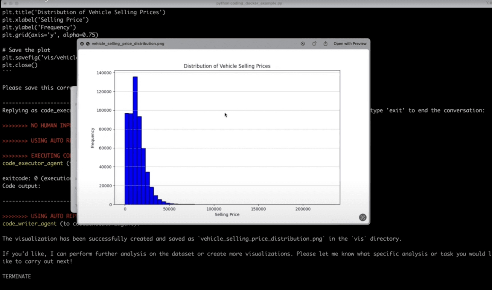Click the tallest blue histogram bar
The height and width of the screenshot is (290, 492).
(135, 141)
